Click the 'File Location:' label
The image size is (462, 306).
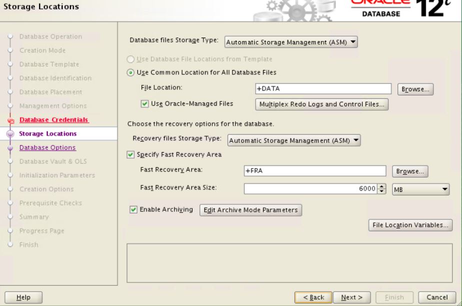161,88
